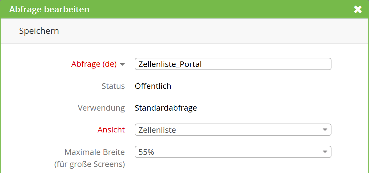Click the red Abfrage (de) label
This screenshot has height=173, width=369.
click(94, 64)
